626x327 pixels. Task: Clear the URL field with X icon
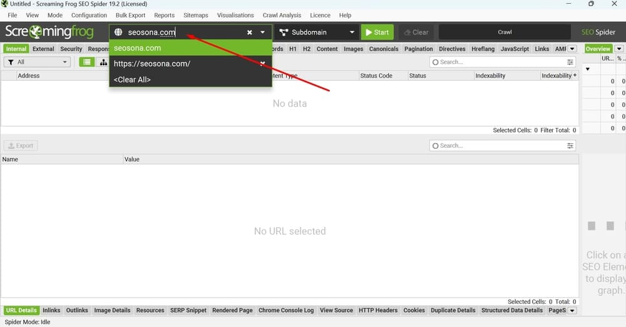[250, 33]
